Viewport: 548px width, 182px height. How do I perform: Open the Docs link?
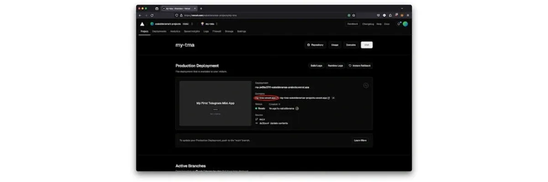pyautogui.click(x=387, y=24)
